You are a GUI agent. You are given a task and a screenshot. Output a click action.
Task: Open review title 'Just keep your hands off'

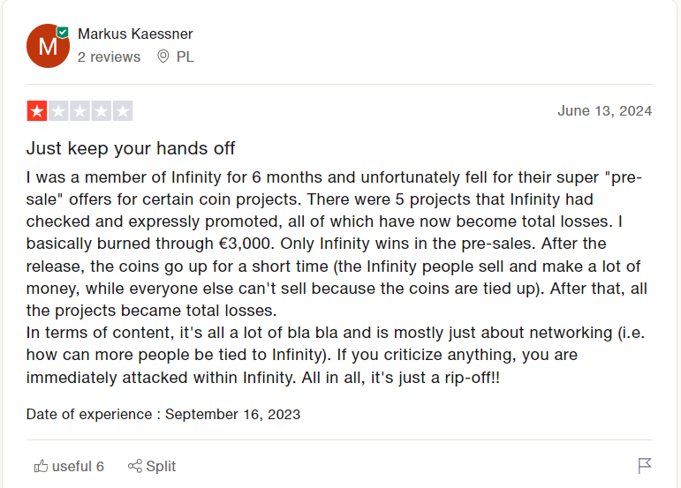(x=131, y=148)
